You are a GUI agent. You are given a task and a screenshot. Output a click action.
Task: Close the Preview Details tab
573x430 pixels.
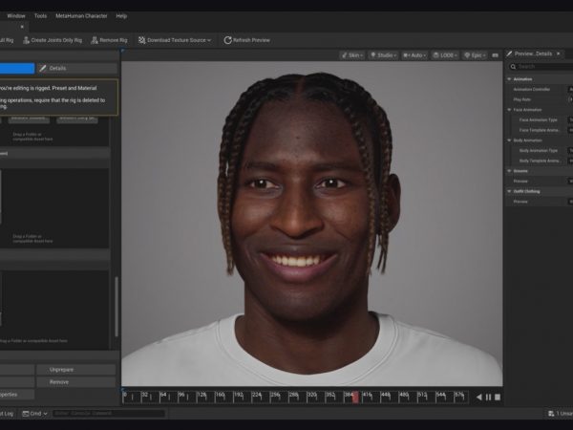pyautogui.click(x=559, y=54)
